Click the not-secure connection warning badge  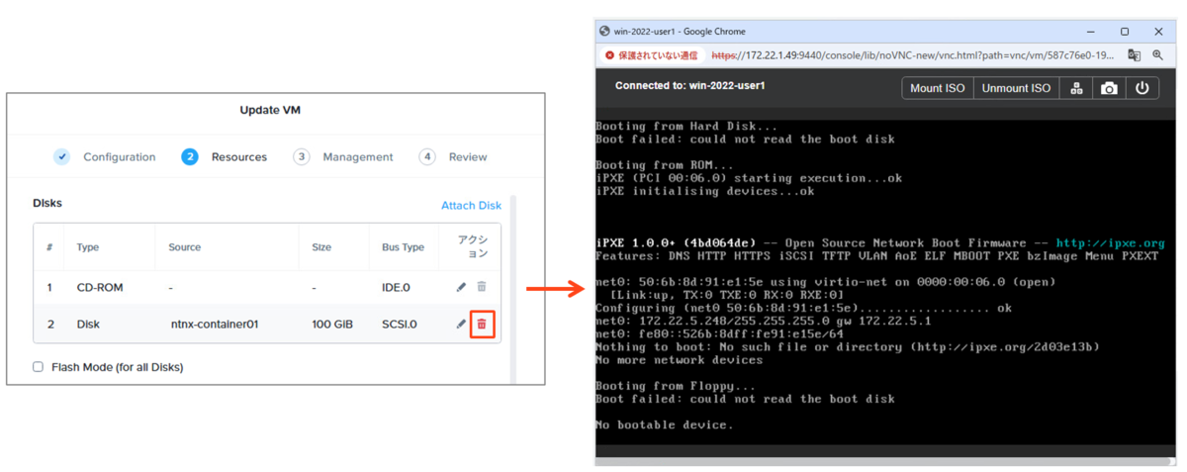[651, 55]
